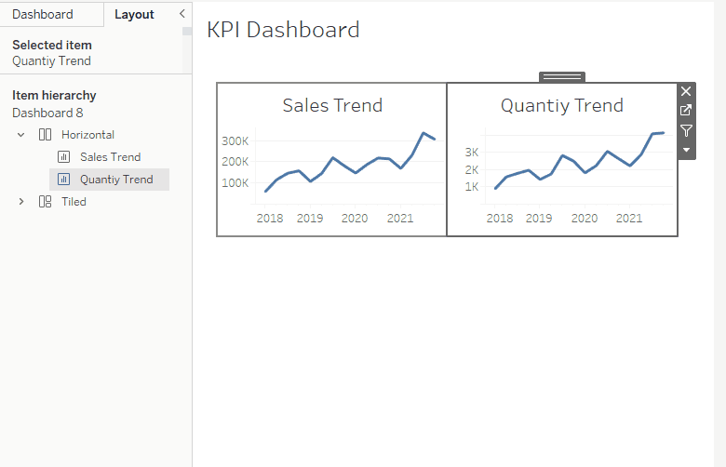Click the Horizontal container icon in the hierarchy

45,135
